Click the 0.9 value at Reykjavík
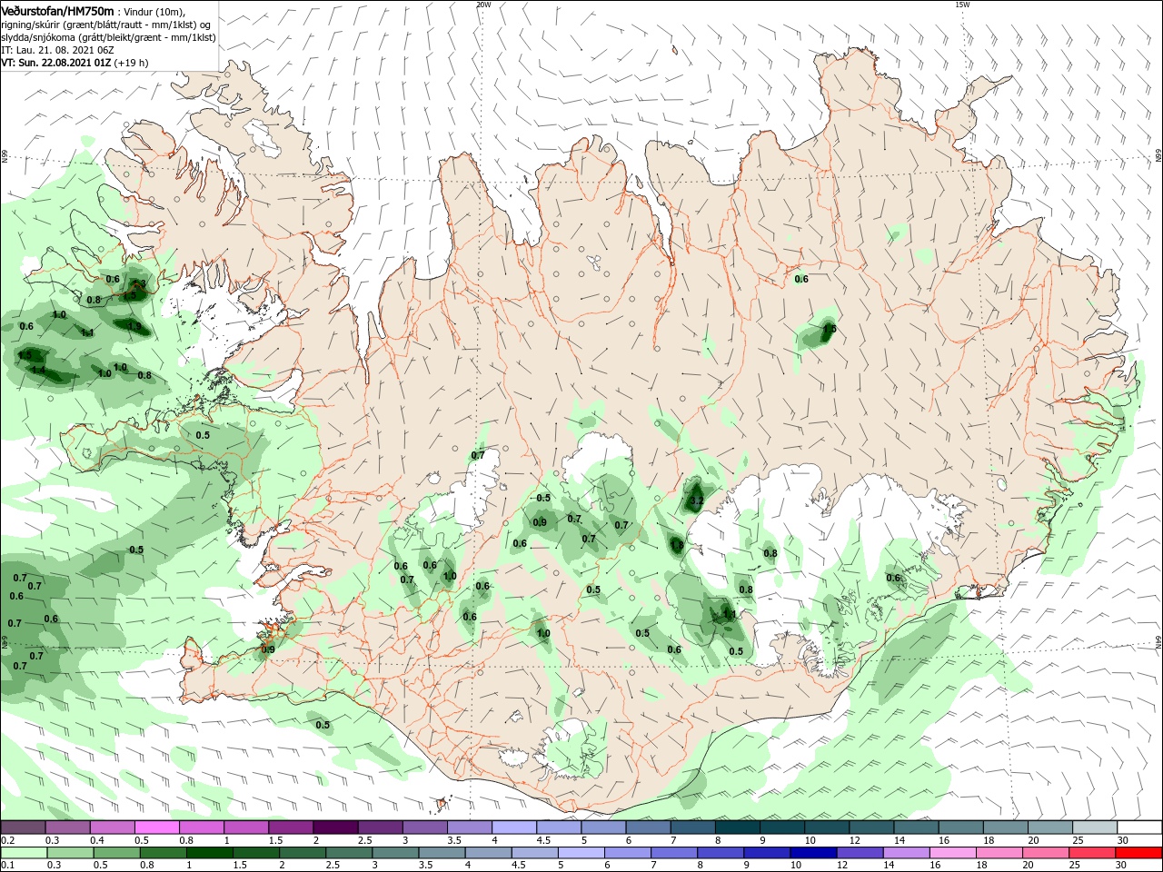Image resolution: width=1163 pixels, height=872 pixels. (268, 649)
